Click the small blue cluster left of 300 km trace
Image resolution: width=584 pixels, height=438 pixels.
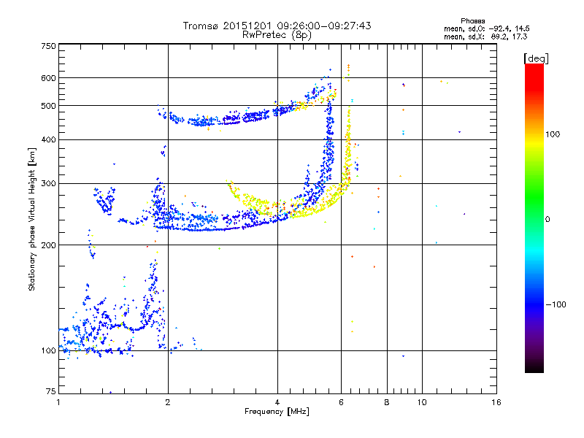pos(104,200)
